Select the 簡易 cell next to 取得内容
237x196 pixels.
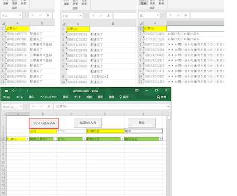(x=143, y=131)
